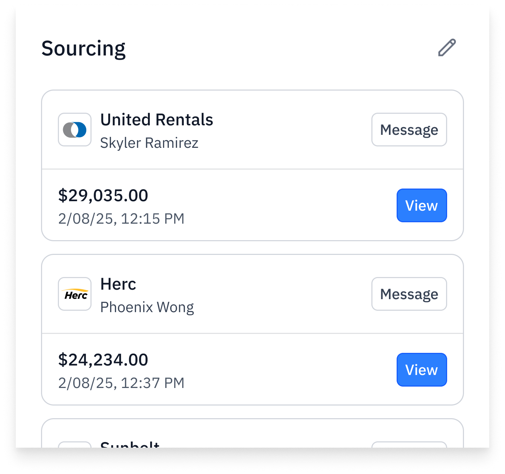Click the $29,035.00 quote amount
This screenshot has width=505, height=474.
(103, 195)
